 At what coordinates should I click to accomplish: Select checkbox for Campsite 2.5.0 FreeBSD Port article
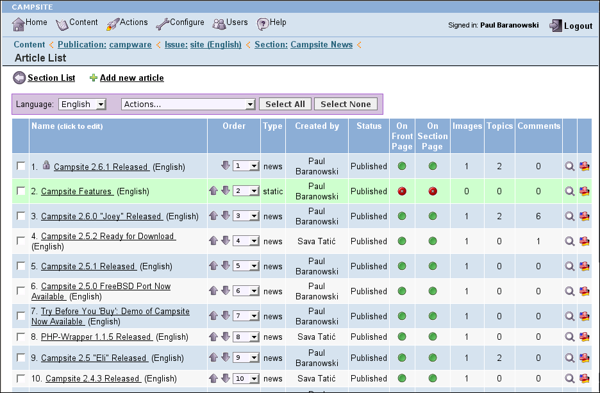coord(21,291)
